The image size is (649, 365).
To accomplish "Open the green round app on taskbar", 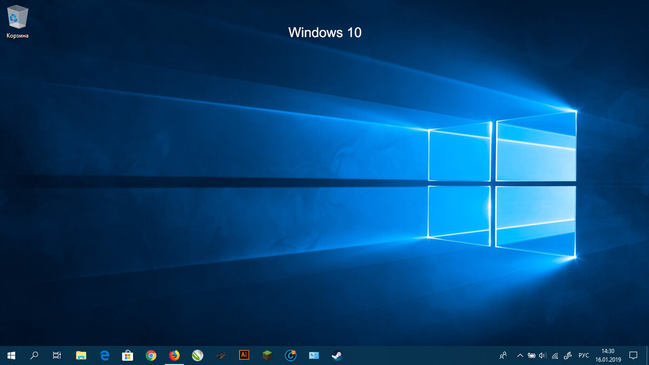I will [197, 355].
